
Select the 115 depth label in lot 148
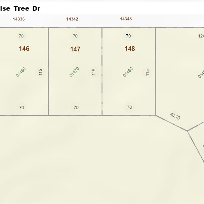tap(147, 73)
